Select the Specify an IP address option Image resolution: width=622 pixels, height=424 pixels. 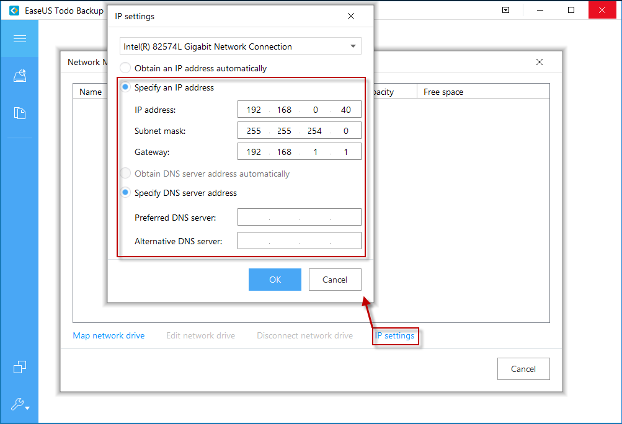pyautogui.click(x=126, y=87)
